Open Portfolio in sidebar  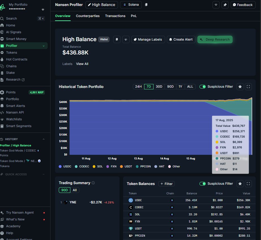12,99
